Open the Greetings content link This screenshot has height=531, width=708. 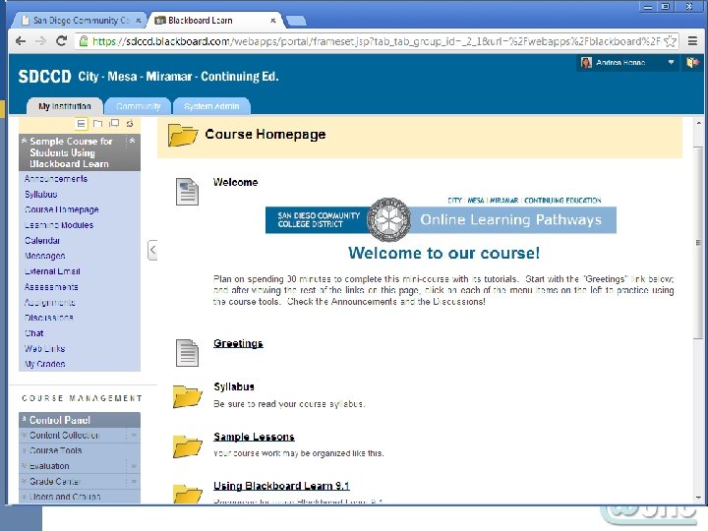238,343
